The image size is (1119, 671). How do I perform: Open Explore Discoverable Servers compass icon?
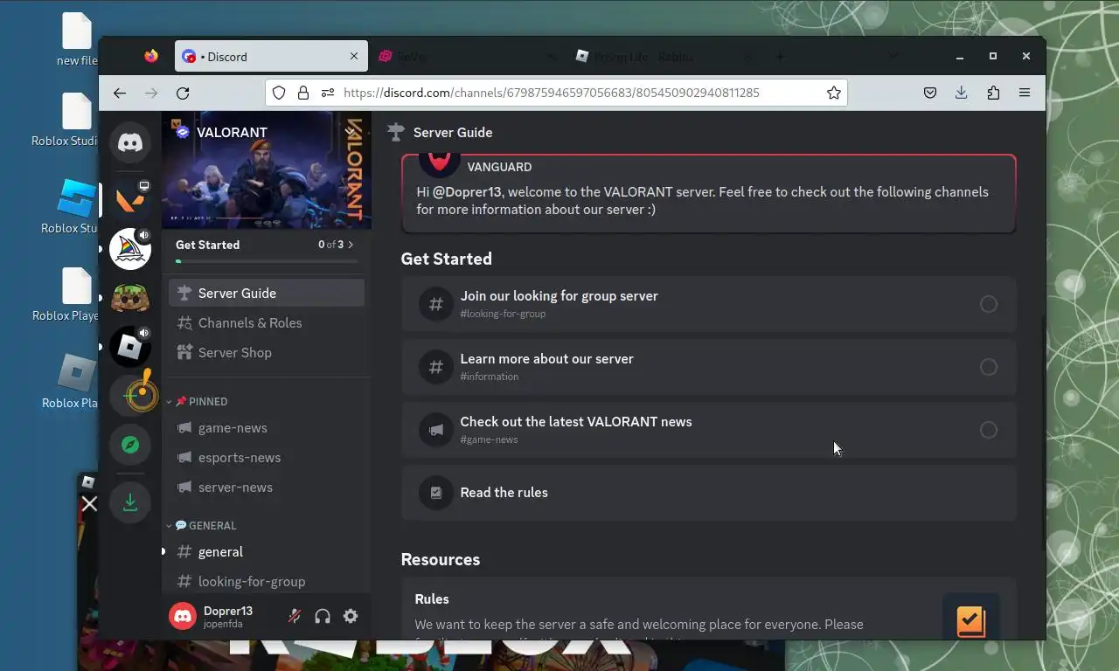click(x=130, y=445)
